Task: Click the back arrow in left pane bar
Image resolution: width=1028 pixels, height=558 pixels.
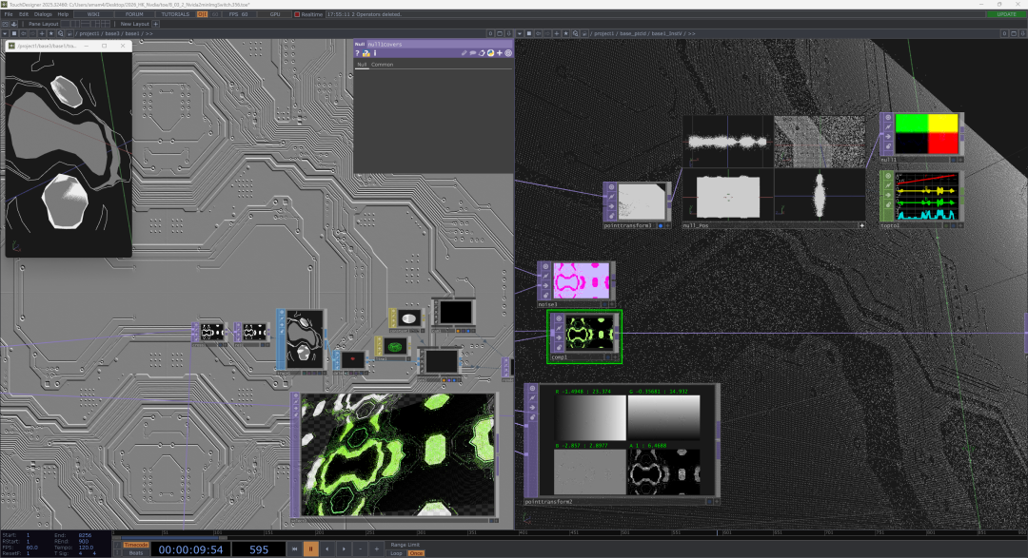Action: pos(24,33)
